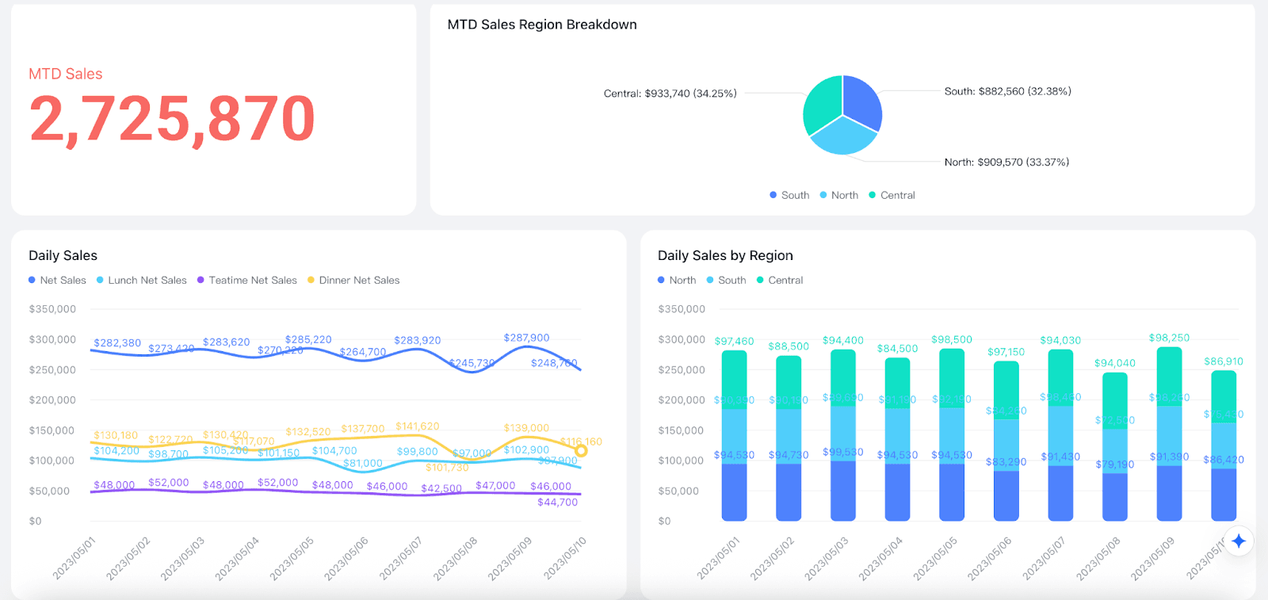Image resolution: width=1268 pixels, height=600 pixels.
Task: Click the teal Central pie slice
Action: pos(822,103)
